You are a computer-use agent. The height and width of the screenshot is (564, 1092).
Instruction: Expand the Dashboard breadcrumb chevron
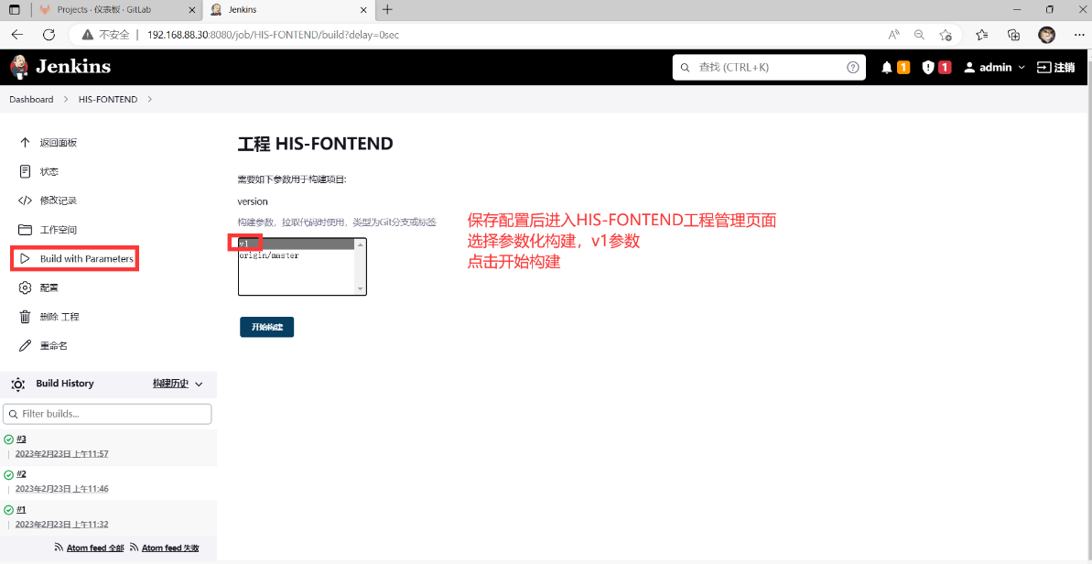point(66,100)
